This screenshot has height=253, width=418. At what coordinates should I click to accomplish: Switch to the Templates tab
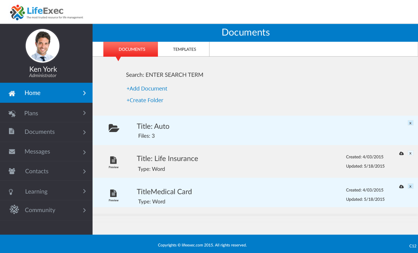point(184,49)
